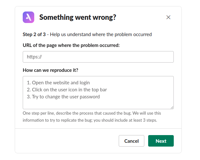Click the resize handle of the steps textarea
This screenshot has height=160, width=200.
(x=172, y=107)
